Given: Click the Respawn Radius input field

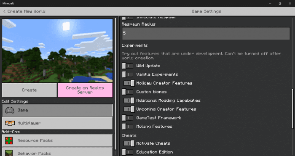Looking at the screenshot, I should (x=206, y=33).
